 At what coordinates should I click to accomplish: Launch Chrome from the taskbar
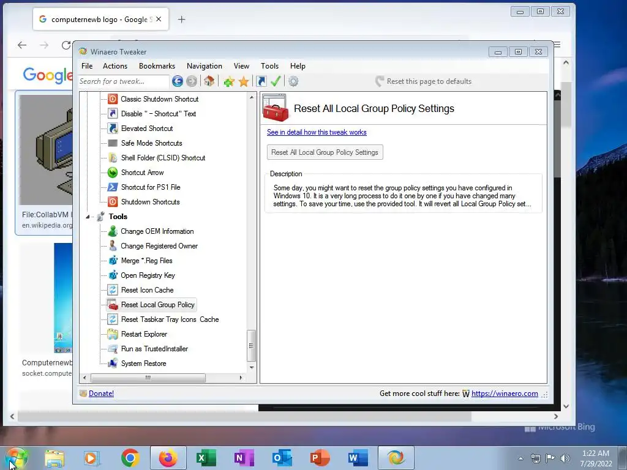coord(130,458)
